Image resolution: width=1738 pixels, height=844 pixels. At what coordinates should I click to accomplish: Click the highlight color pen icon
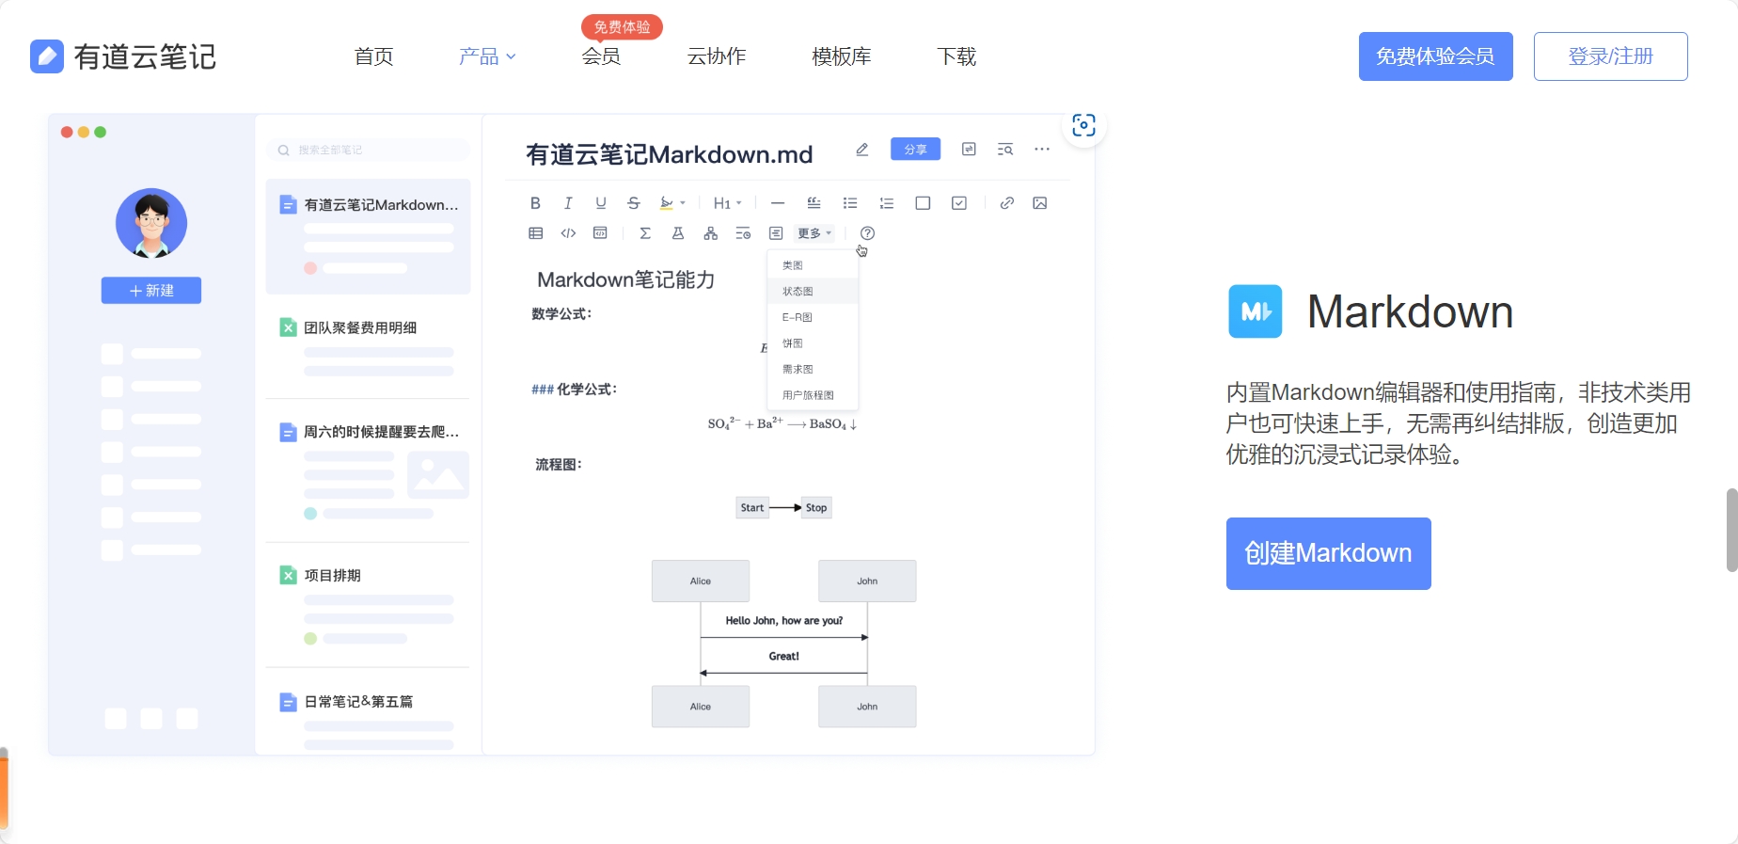[x=667, y=203]
